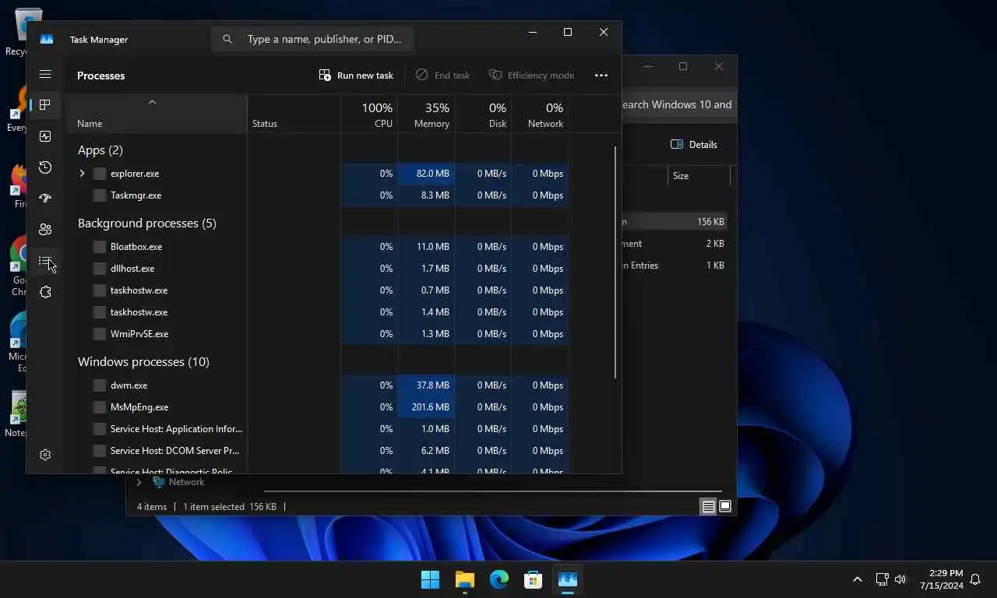Click the Size column header in Explorer window
Image resolution: width=997 pixels, height=598 pixels.
(x=699, y=176)
